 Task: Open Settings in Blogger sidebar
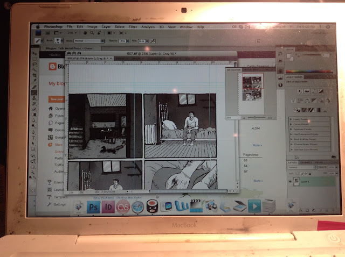(57, 204)
